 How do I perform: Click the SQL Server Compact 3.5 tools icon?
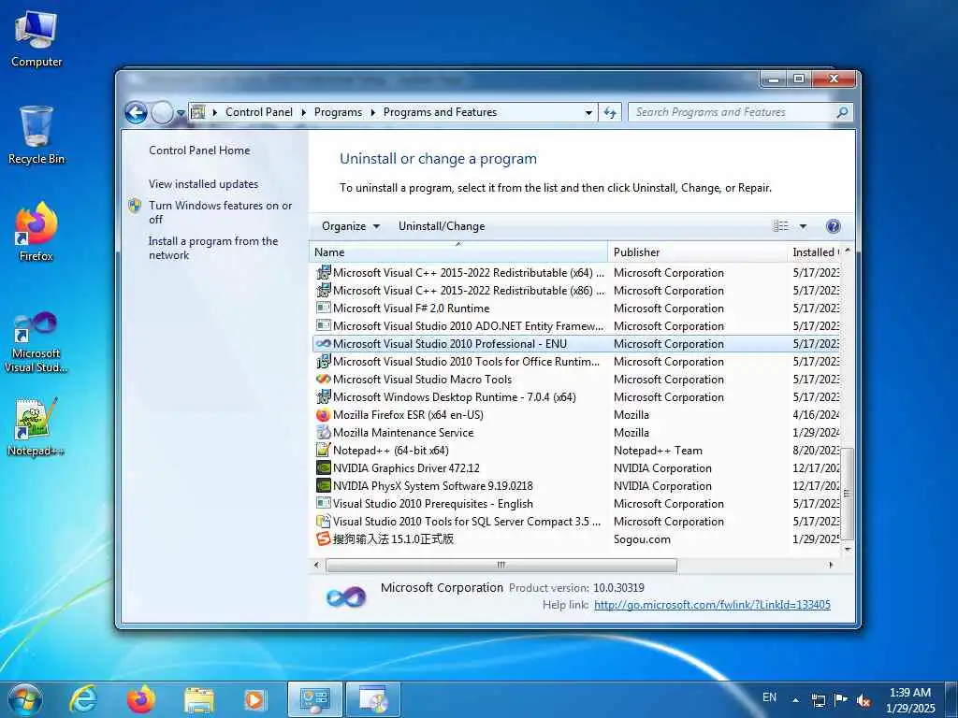pyautogui.click(x=323, y=522)
